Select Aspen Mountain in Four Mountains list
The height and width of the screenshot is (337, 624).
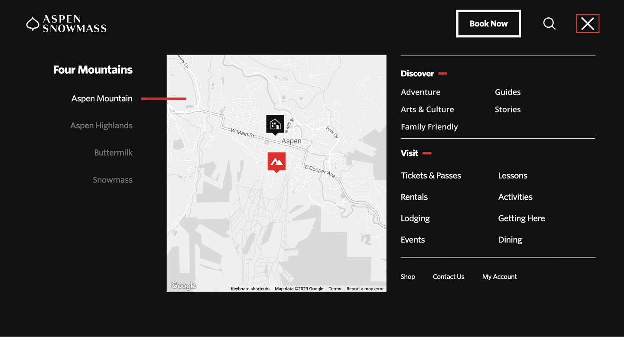click(102, 98)
